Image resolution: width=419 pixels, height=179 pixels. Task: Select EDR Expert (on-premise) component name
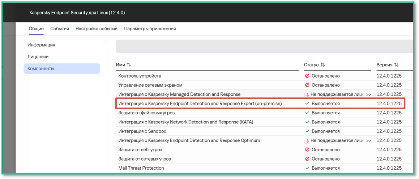point(200,104)
